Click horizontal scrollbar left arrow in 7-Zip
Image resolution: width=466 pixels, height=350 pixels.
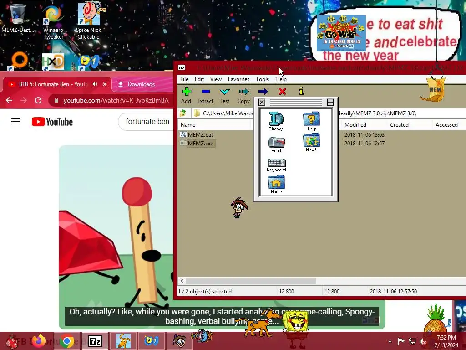[182, 281]
